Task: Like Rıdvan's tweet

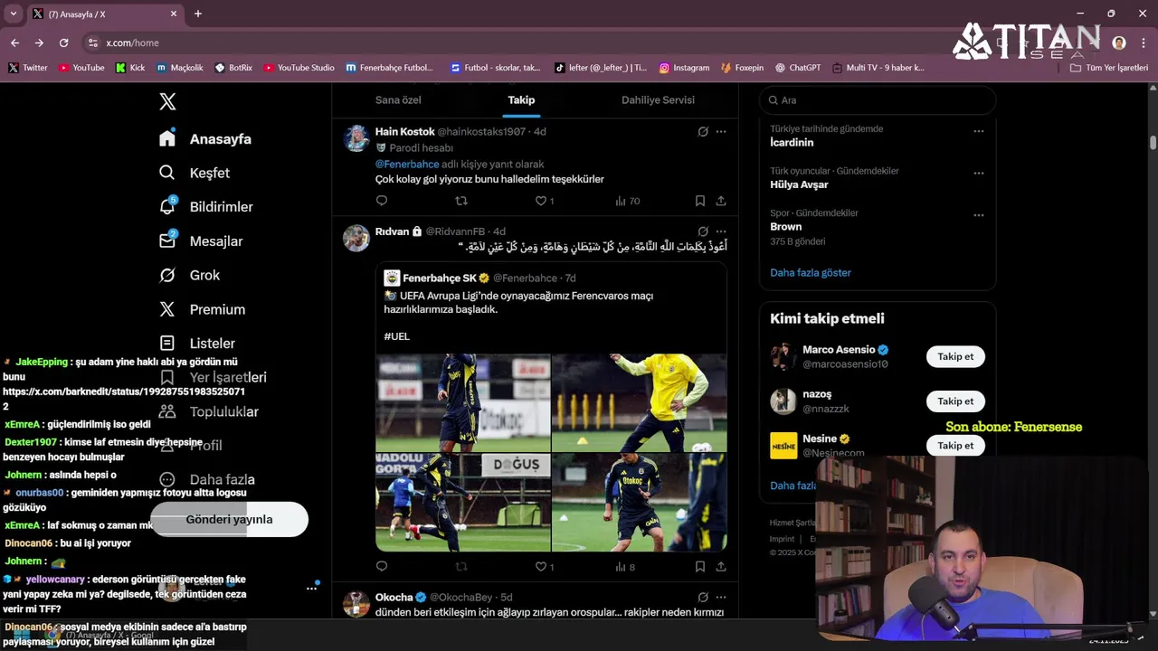Action: coord(541,567)
